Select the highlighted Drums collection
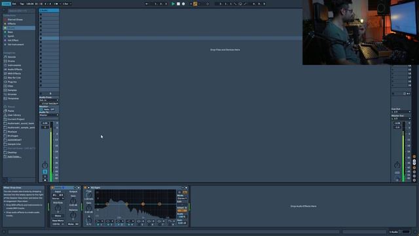Viewport: 419px width, 236px height. (19, 28)
